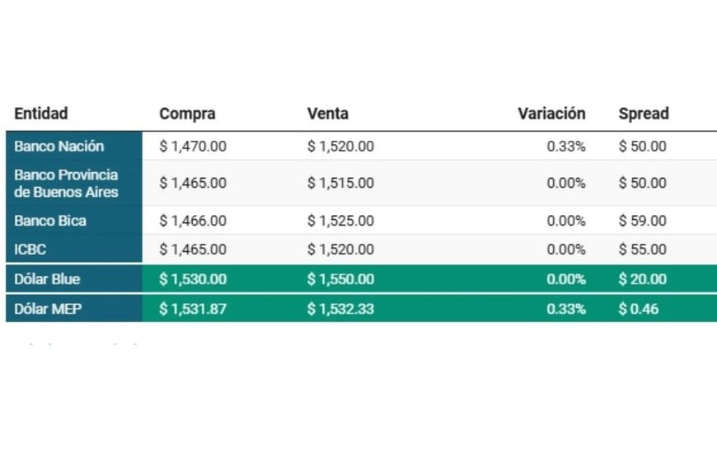Click the Venta column header
717x476 pixels.
327,114
